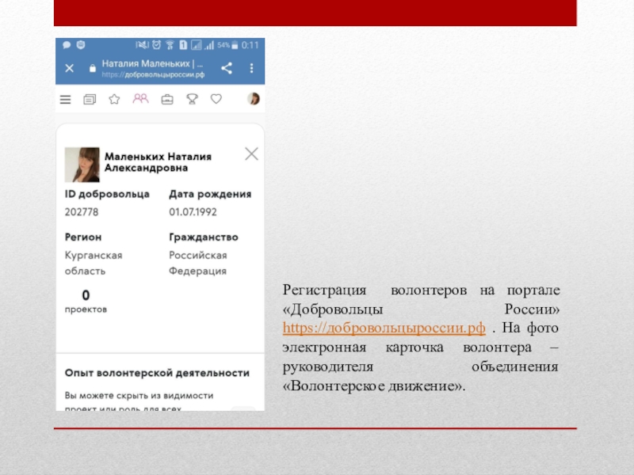This screenshot has height=475, width=634.
Task: Open the round user avatar in the toolbar
Action: [x=253, y=99]
